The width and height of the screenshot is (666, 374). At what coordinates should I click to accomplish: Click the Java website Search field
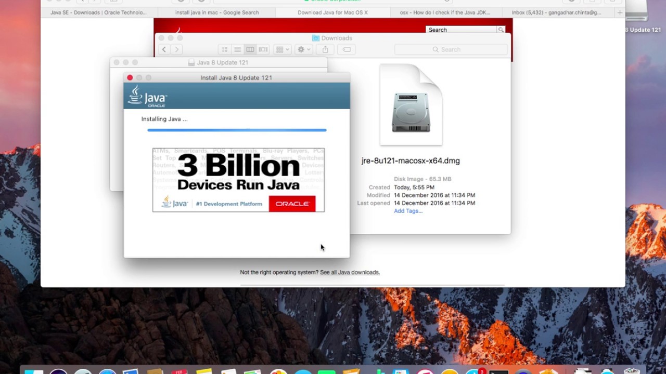click(x=461, y=30)
